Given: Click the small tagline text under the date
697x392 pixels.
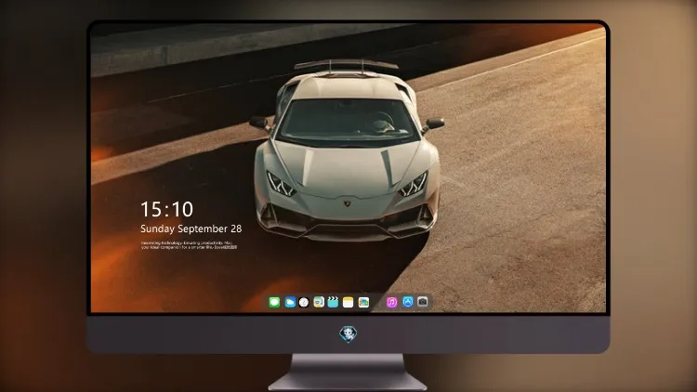Looking at the screenshot, I should click(x=190, y=245).
